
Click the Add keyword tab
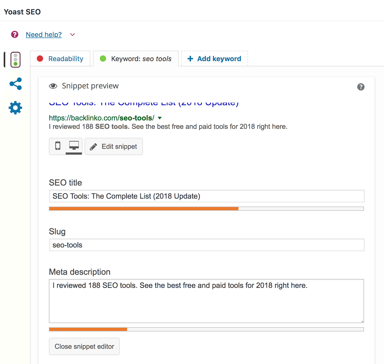point(214,59)
